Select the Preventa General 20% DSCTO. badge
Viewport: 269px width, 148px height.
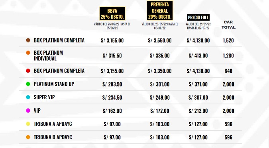click(x=160, y=11)
